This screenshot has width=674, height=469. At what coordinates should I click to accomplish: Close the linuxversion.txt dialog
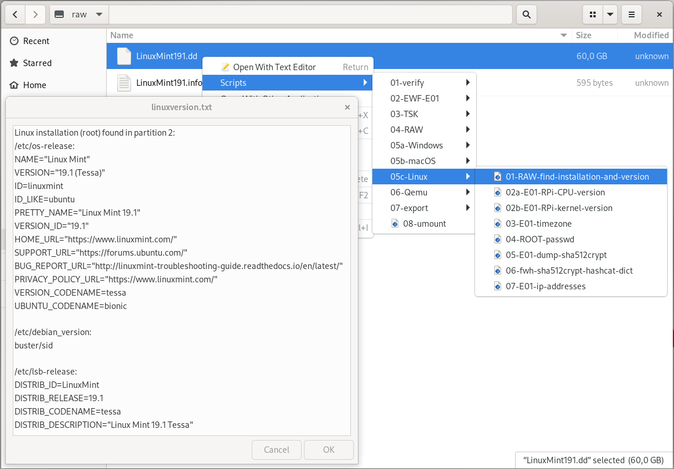point(347,107)
